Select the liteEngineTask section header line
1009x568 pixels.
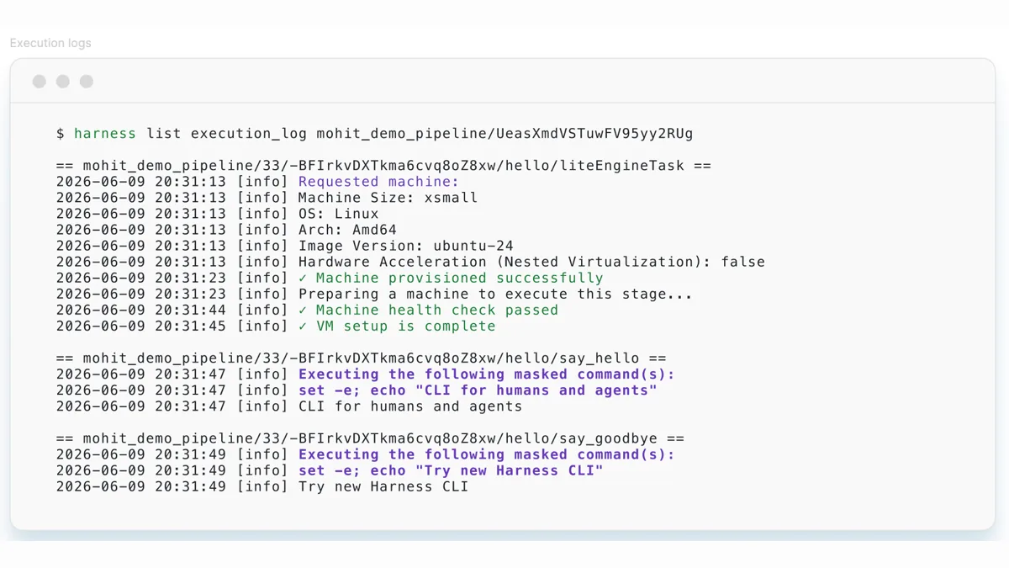click(x=383, y=166)
